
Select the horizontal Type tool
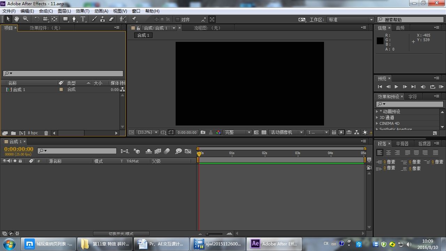coord(83,19)
